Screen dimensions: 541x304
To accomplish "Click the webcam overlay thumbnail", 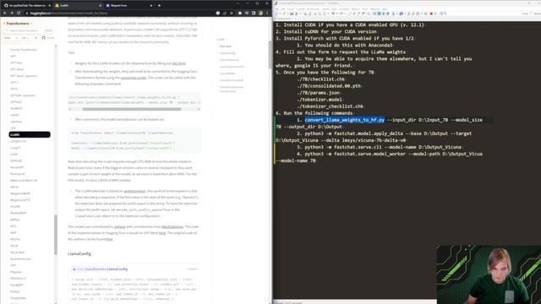I will click(x=489, y=274).
